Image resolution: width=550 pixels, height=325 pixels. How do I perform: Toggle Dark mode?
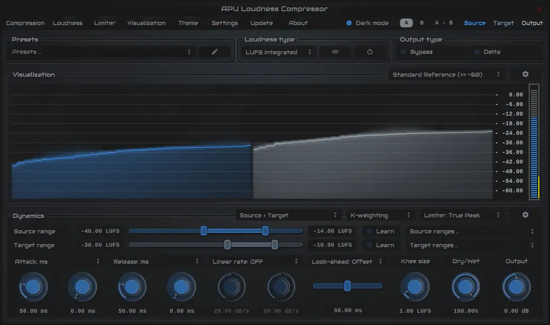click(367, 23)
